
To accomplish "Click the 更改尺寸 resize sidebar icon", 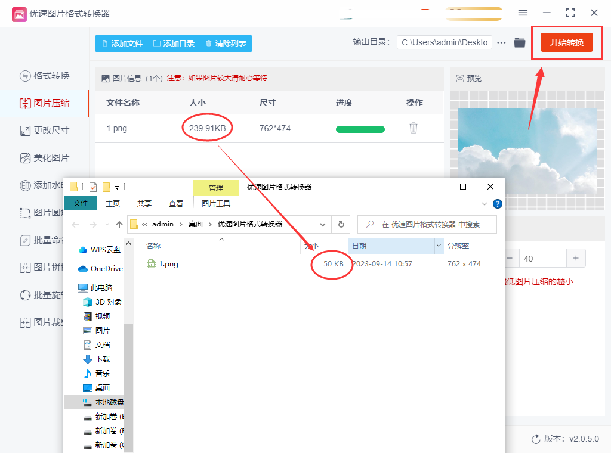I will (x=25, y=131).
